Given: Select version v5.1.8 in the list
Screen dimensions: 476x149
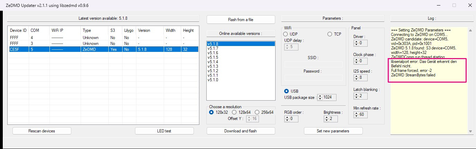Looking at the screenshot, I should (x=241, y=44).
